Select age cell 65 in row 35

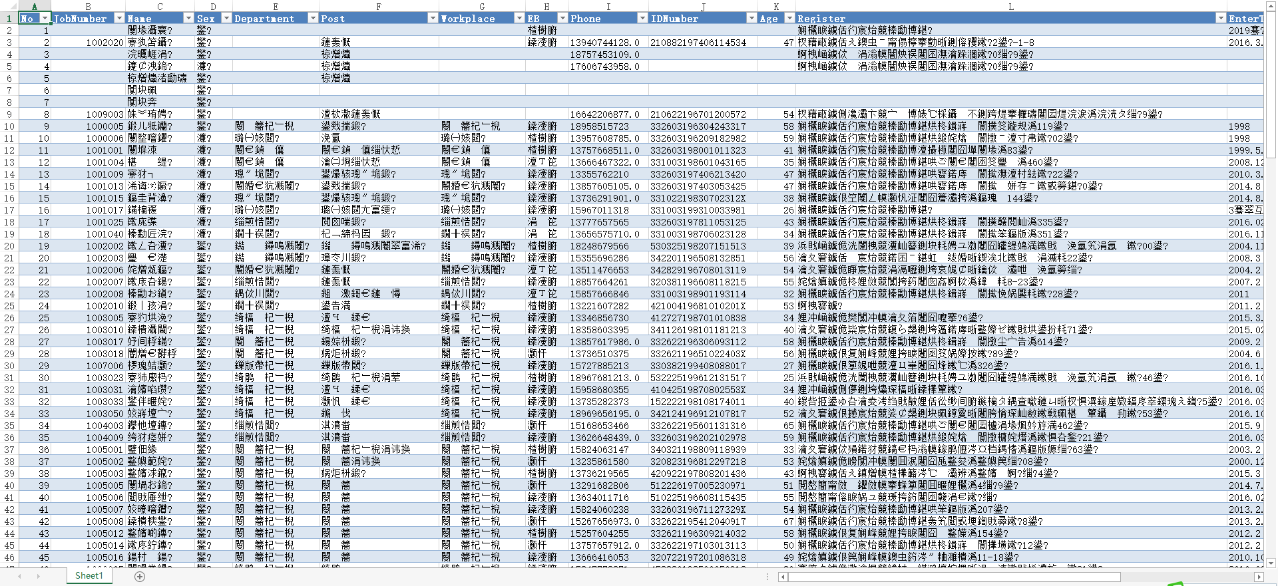(777, 426)
